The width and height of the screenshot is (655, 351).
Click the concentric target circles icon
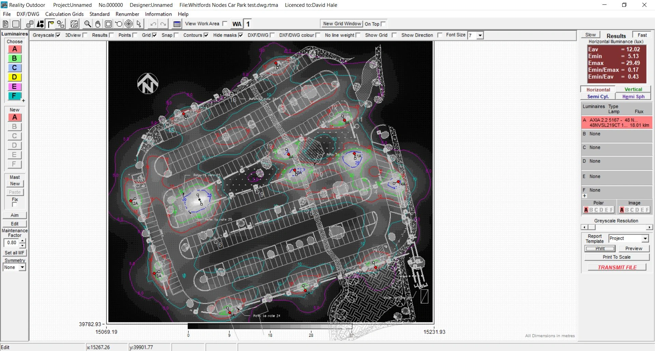129,24
